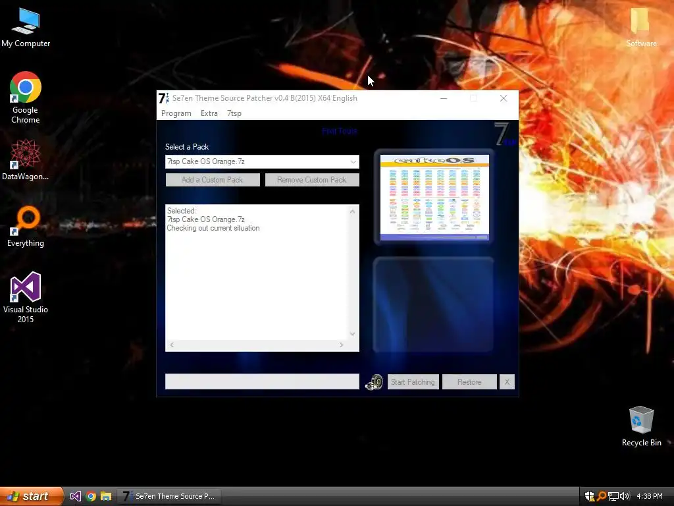Click the log box scroll down arrow
The height and width of the screenshot is (506, 674).
coord(353,334)
